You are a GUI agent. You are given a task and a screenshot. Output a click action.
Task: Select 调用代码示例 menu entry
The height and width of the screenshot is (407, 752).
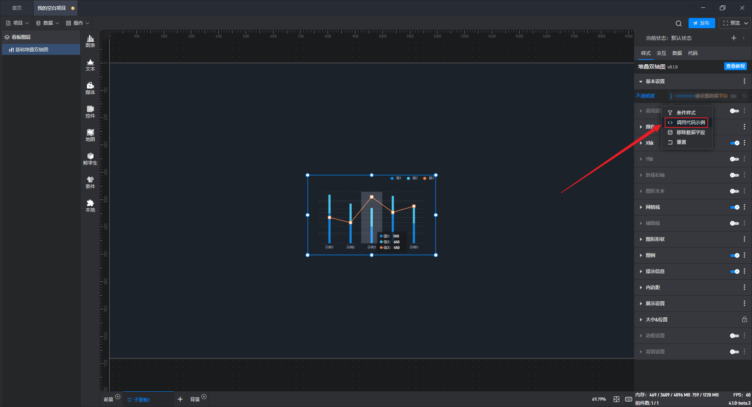click(x=687, y=123)
